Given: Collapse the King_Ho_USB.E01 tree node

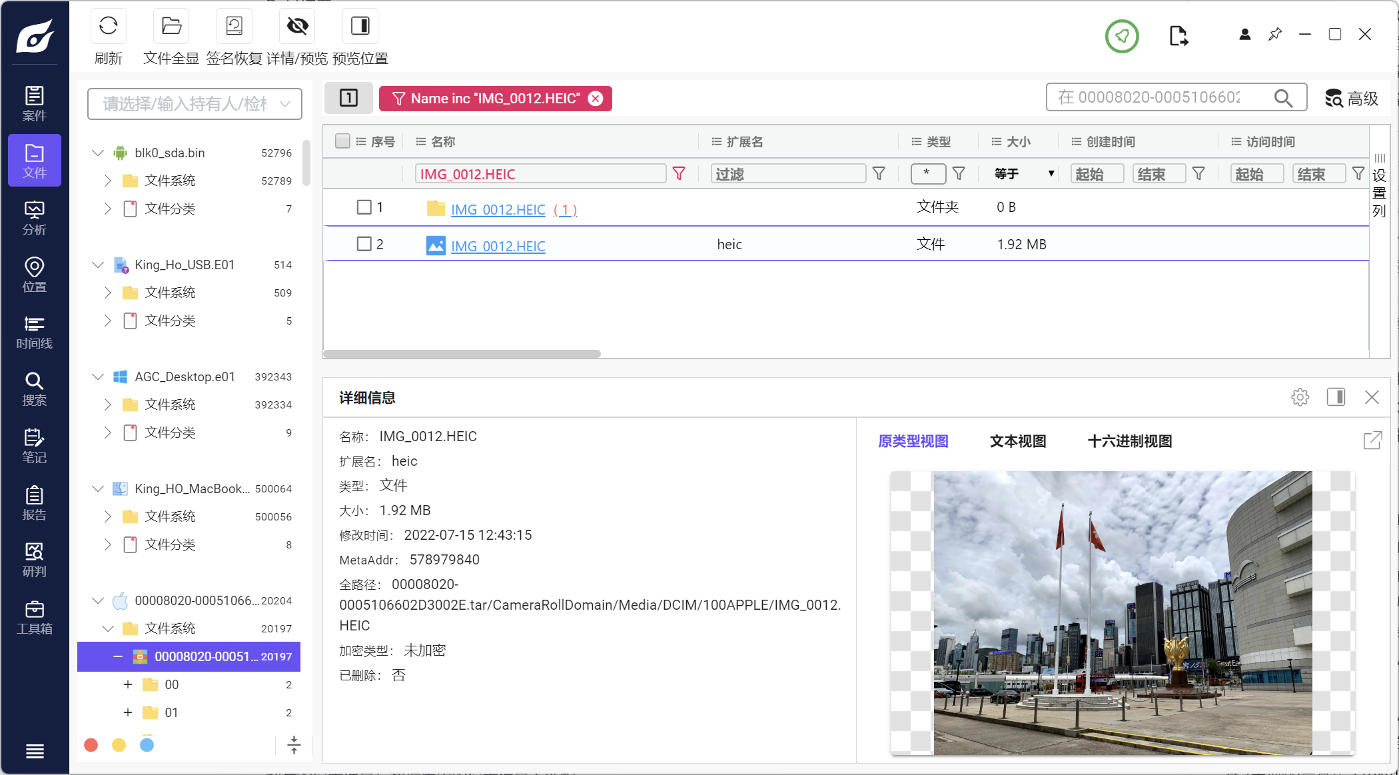Looking at the screenshot, I should pos(97,265).
